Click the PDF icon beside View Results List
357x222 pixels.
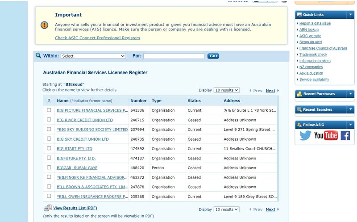pyautogui.click(x=48, y=208)
